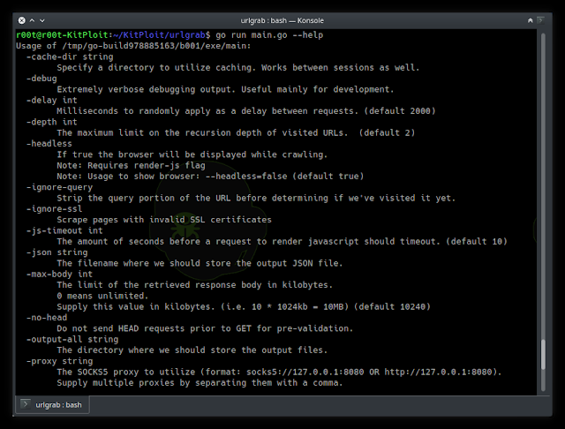Screen dimensions: 565x429
Task: Click the 'urlgrab : bash — Konsole' window title
Action: click(282, 20)
